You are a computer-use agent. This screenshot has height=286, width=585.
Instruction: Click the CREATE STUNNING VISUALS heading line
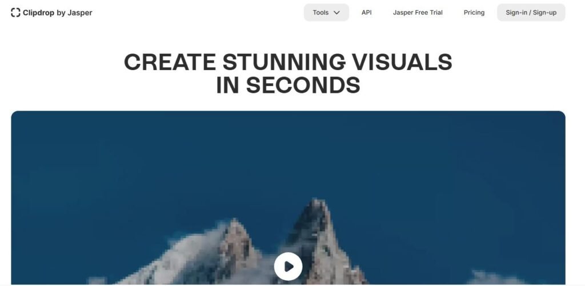tap(288, 62)
